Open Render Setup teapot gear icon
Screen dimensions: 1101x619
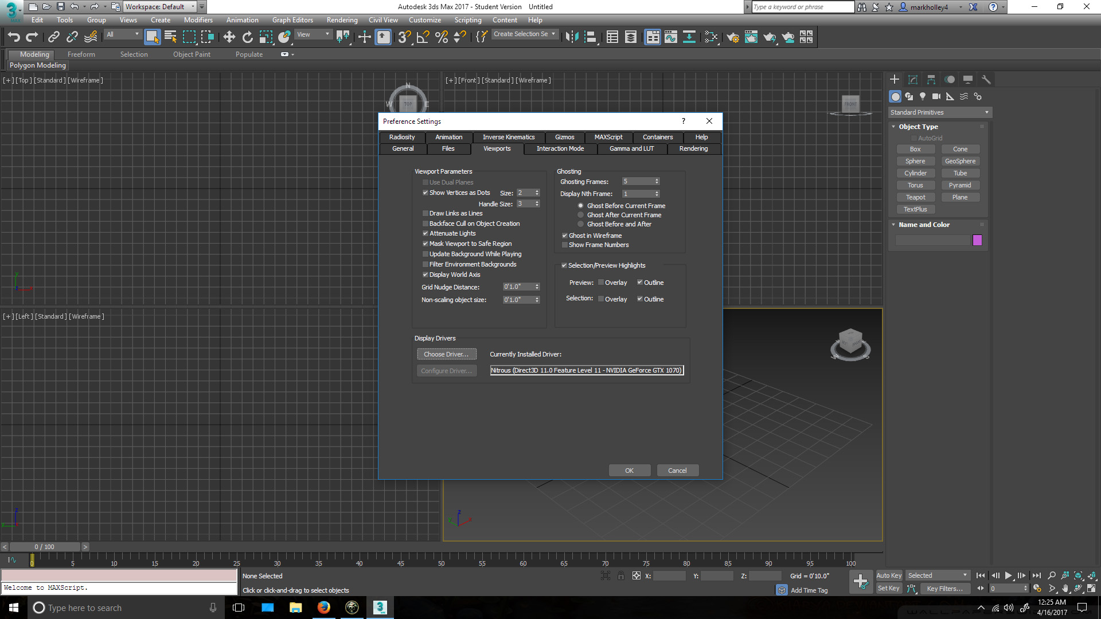tap(732, 37)
